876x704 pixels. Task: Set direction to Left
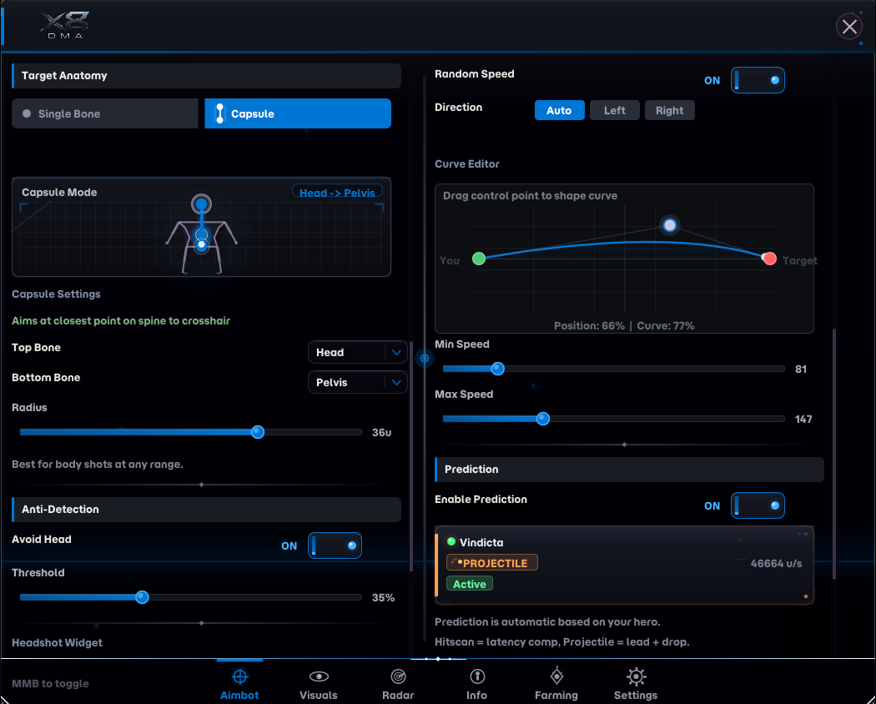point(615,110)
